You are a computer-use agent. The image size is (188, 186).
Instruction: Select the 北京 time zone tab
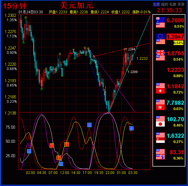click(156, 4)
